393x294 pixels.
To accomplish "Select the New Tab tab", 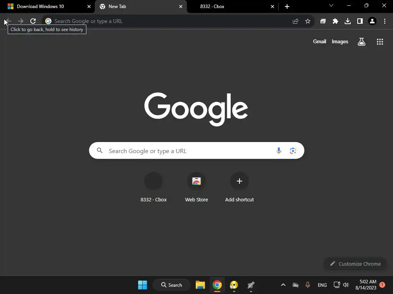I will click(x=141, y=7).
